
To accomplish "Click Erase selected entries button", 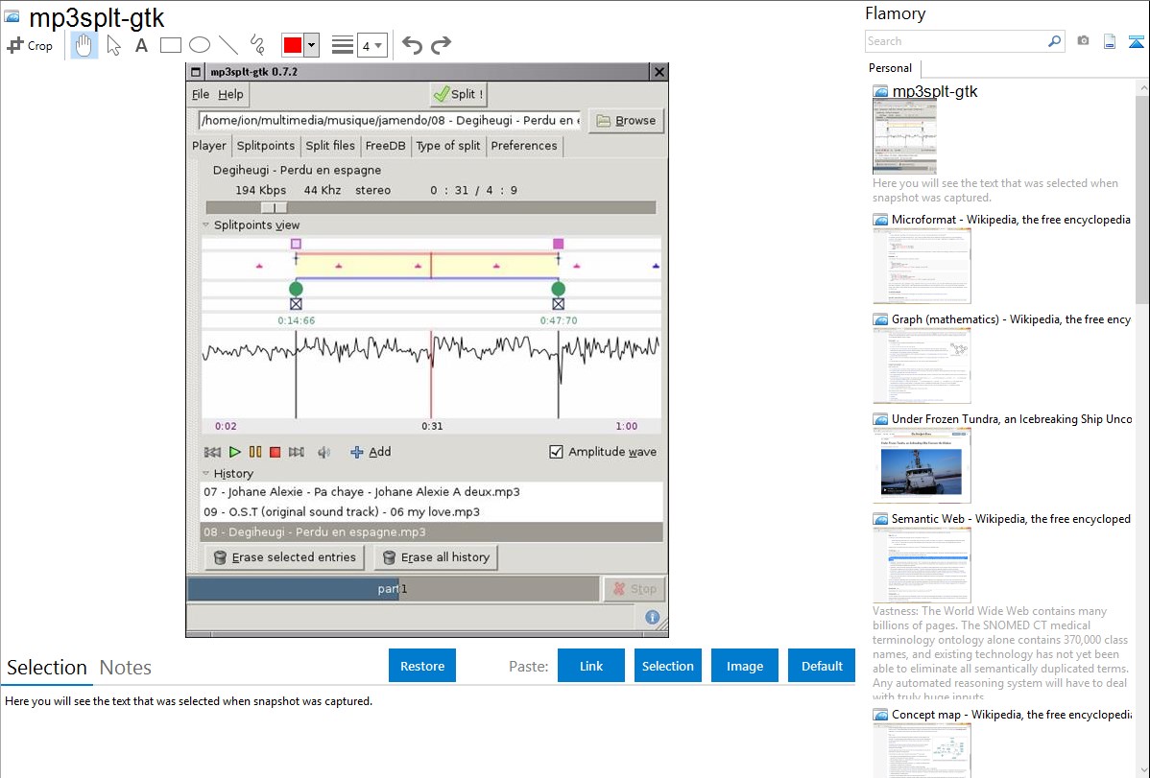I will click(x=284, y=557).
